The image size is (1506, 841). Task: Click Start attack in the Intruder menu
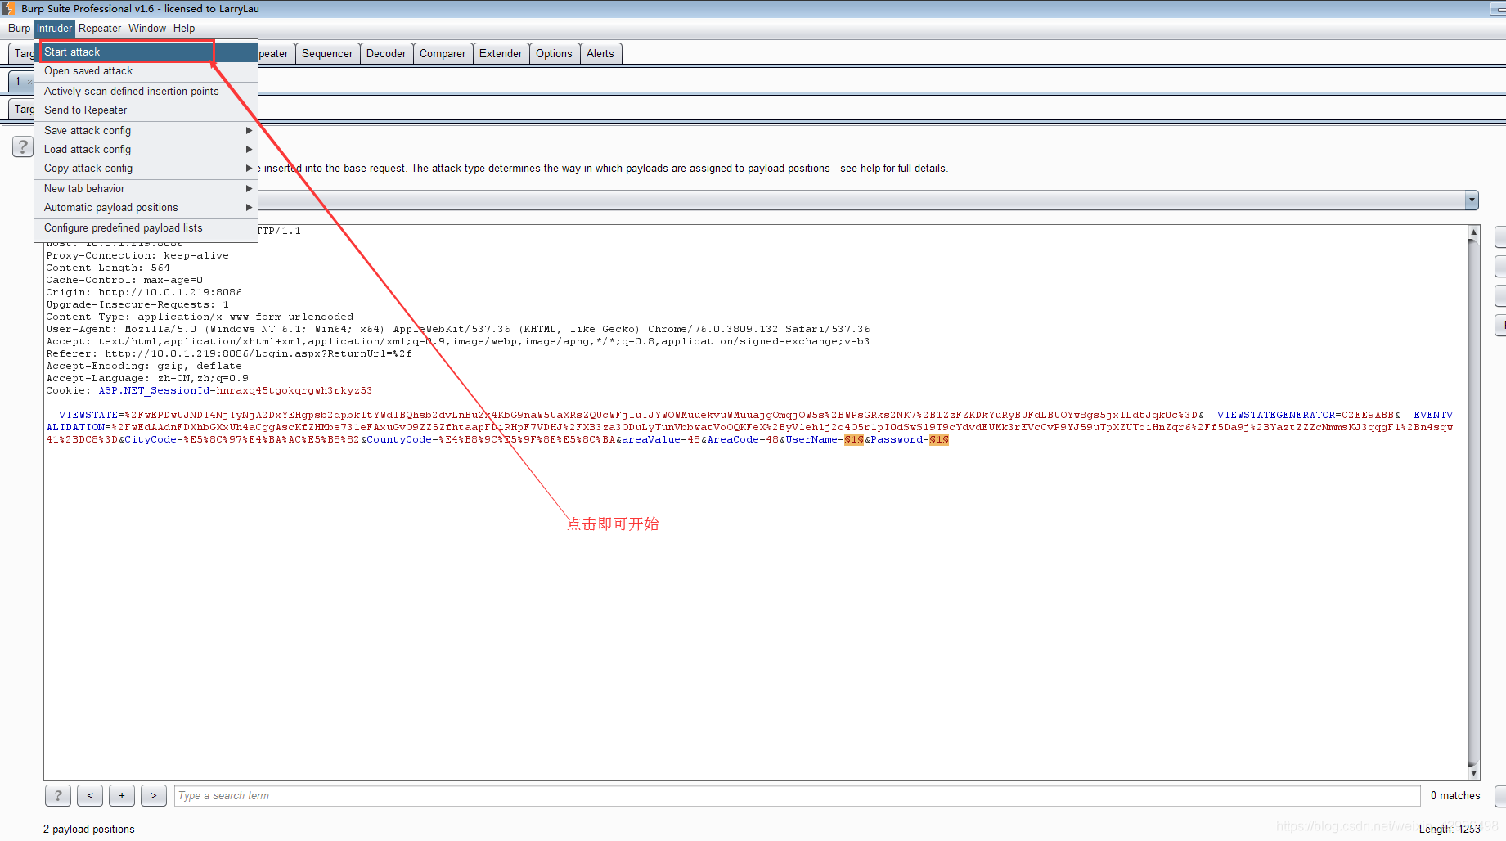[x=146, y=52]
